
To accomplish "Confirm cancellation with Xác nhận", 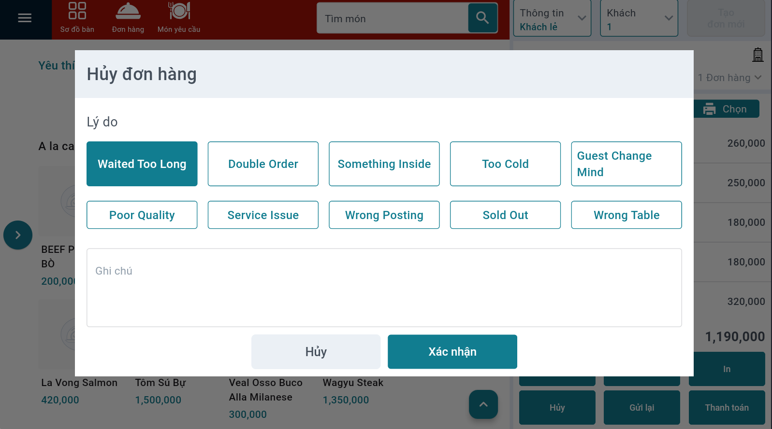I will [452, 352].
